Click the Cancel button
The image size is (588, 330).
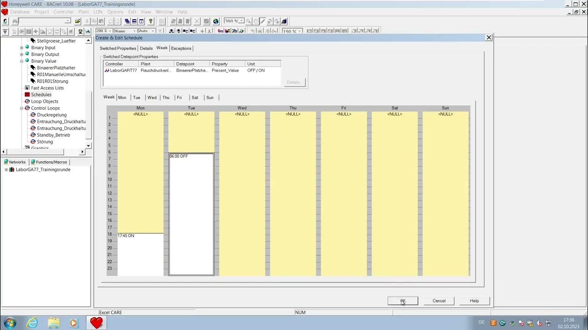pos(439,301)
